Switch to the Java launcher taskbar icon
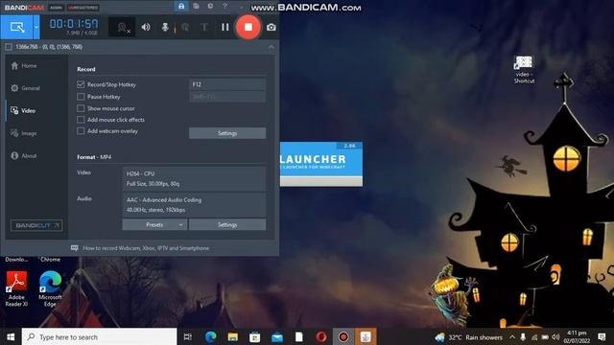The width and height of the screenshot is (614, 345). click(x=366, y=336)
